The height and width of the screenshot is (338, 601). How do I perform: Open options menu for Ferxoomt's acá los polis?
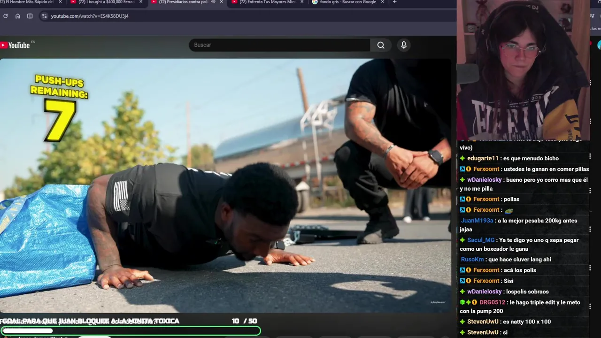590,268
